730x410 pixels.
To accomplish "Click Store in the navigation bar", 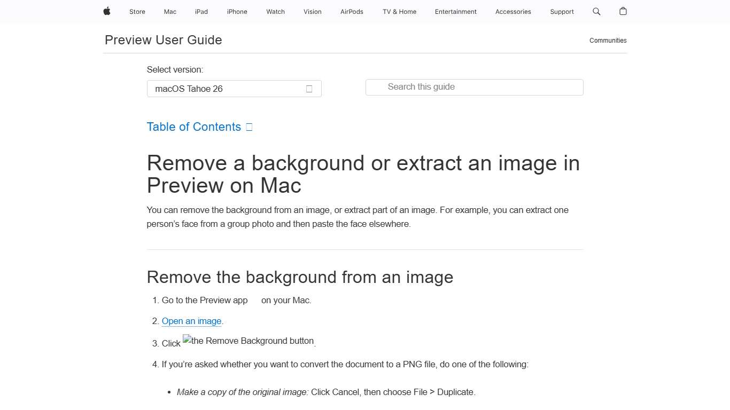I will (x=137, y=11).
